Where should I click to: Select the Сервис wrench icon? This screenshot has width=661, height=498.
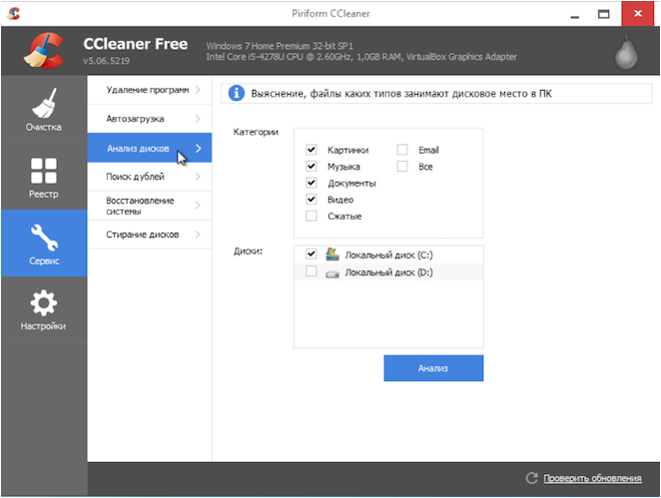[44, 239]
